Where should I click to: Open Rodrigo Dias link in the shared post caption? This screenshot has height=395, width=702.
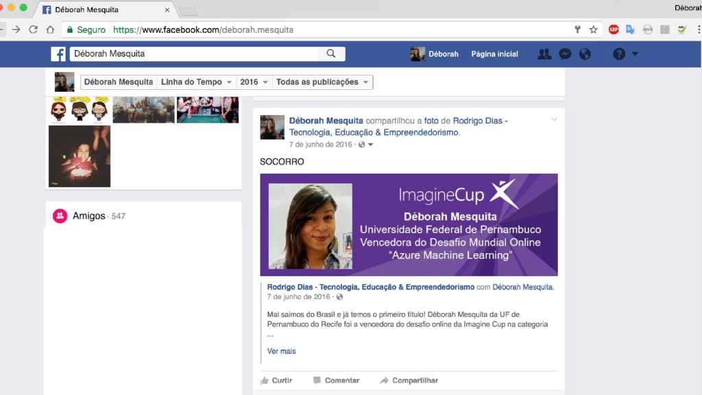pyautogui.click(x=371, y=287)
